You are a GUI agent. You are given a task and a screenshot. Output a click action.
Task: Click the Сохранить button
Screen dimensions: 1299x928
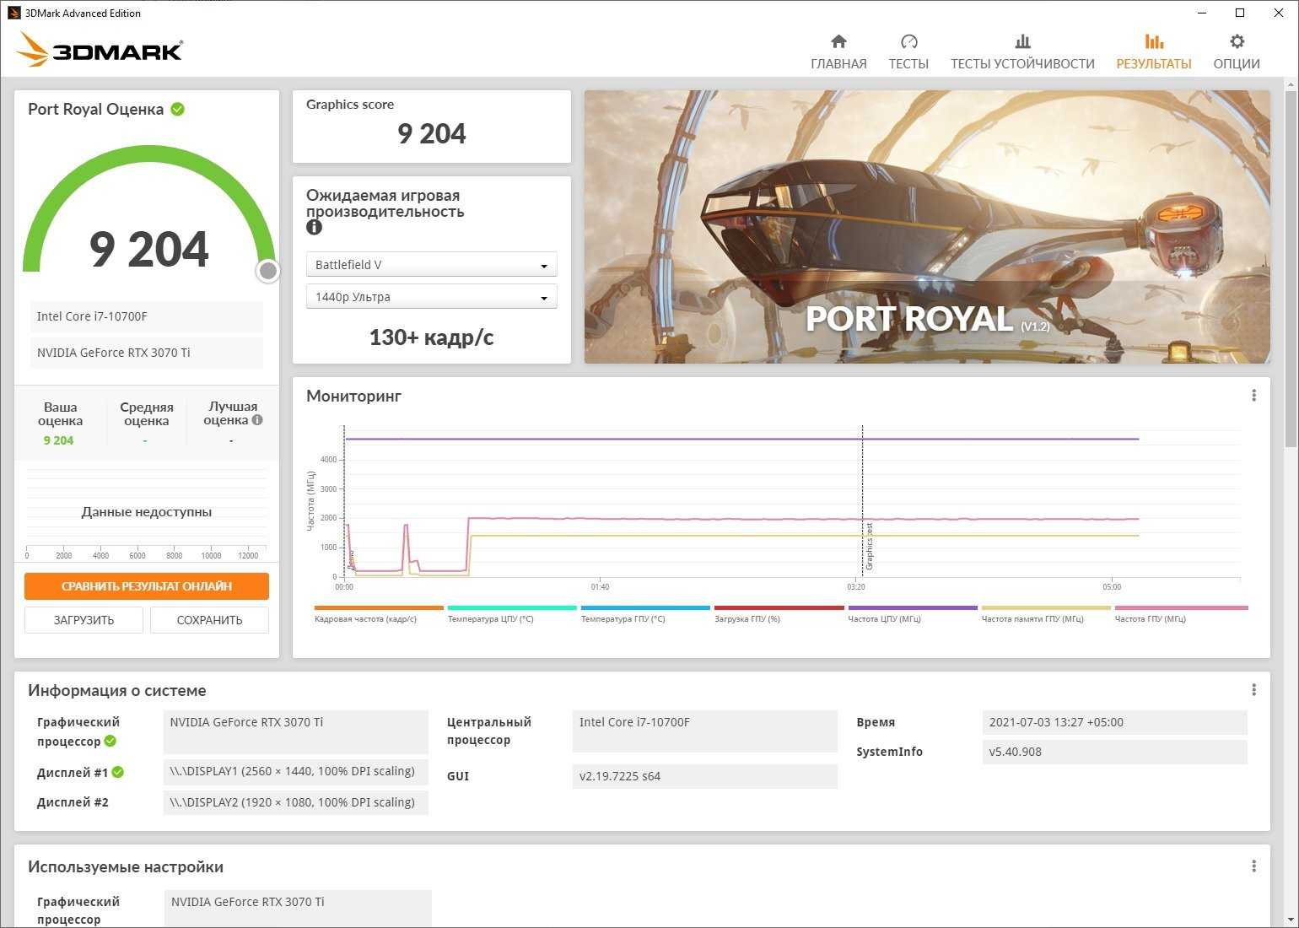tap(209, 620)
